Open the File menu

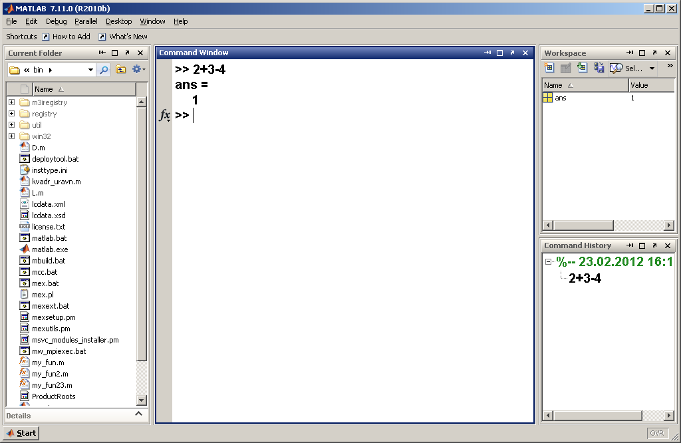click(x=11, y=21)
